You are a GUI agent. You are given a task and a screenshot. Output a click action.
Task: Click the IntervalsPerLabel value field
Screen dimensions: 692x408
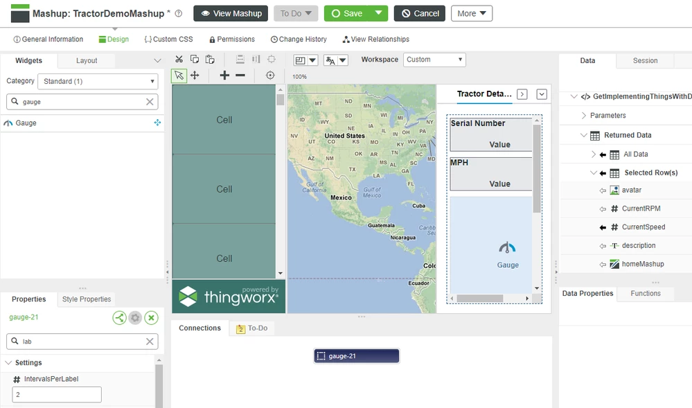[57, 394]
